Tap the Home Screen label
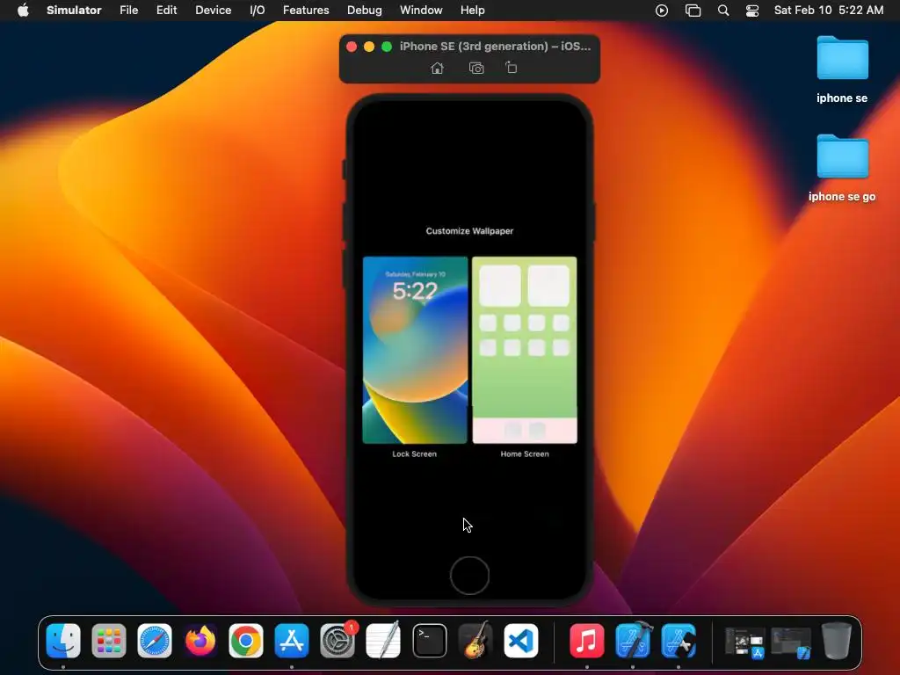900x675 pixels. (x=525, y=454)
